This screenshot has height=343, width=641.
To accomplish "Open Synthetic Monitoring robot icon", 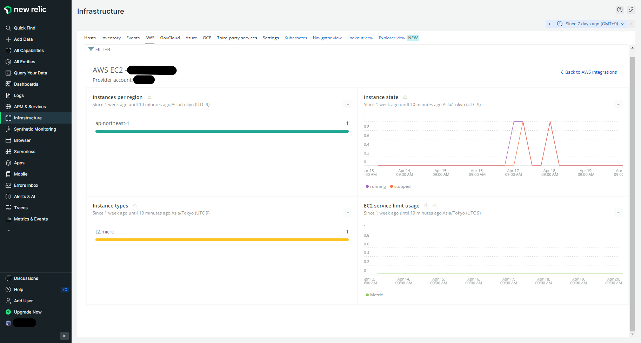I will pos(8,129).
